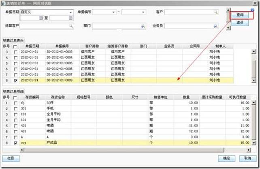The image size is (260, 169).
Task: Toggle checkbox for order SO-2012-01-0009
Action: [15, 80]
